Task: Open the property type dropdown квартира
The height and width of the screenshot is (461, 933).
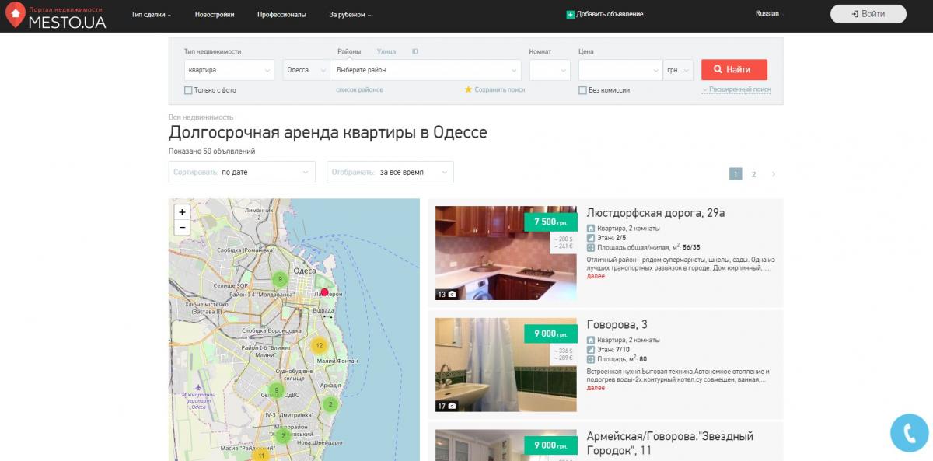Action: 229,70
